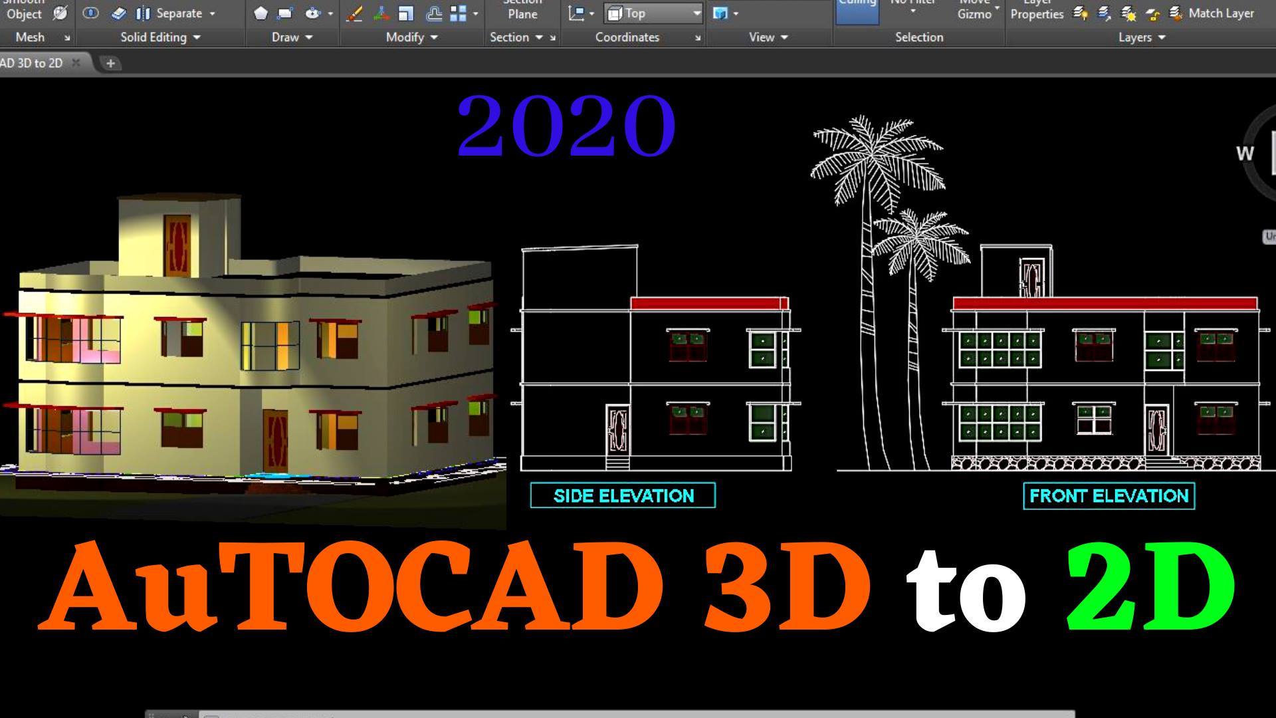Open the Array tool dropdown arrow
1276x718 pixels.
coord(475,13)
